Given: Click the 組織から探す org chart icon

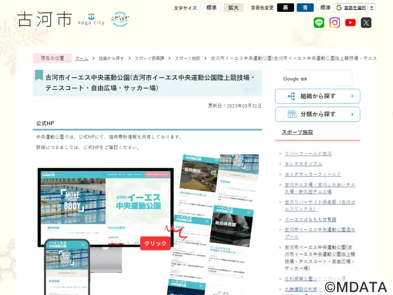Looking at the screenshot, I should (291, 96).
